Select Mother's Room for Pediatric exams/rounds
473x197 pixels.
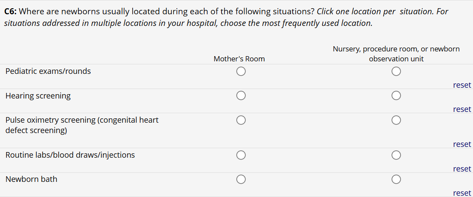pyautogui.click(x=241, y=72)
